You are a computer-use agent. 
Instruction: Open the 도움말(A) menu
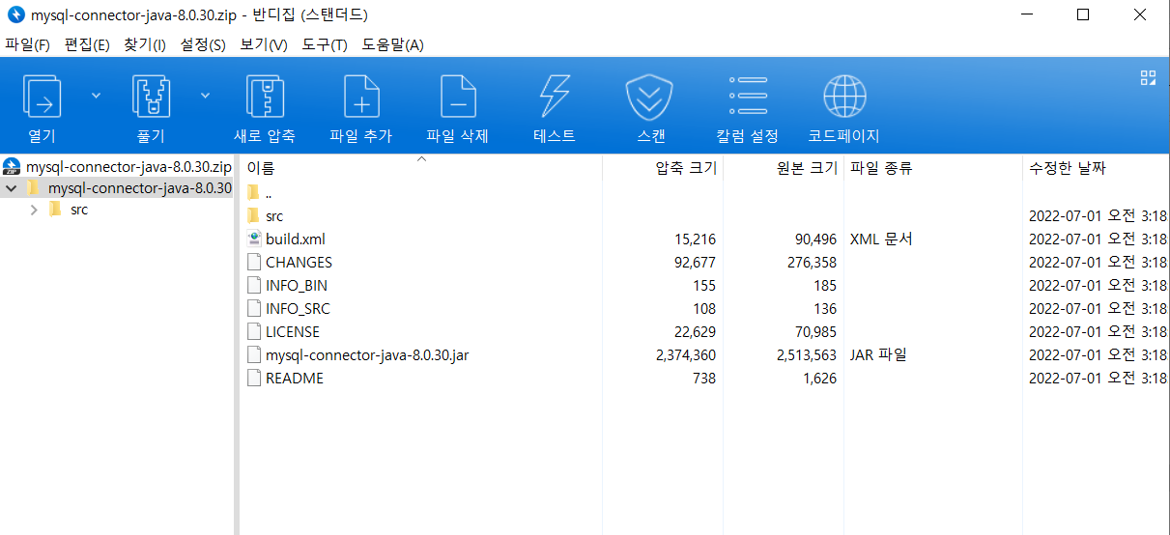click(x=392, y=44)
